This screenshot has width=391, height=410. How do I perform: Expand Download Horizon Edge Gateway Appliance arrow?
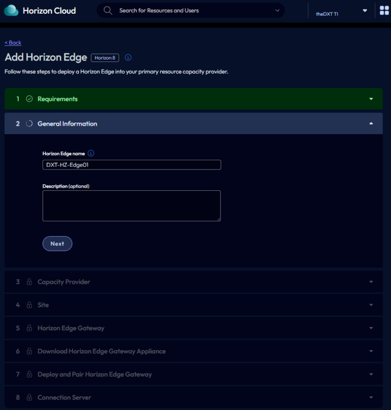pos(371,351)
